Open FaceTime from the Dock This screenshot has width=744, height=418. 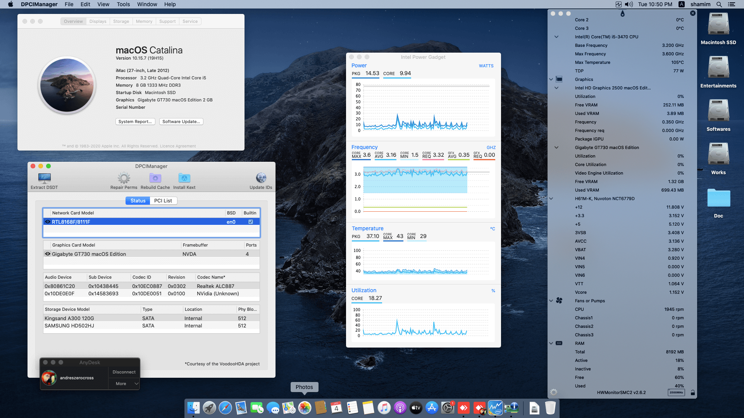257,408
